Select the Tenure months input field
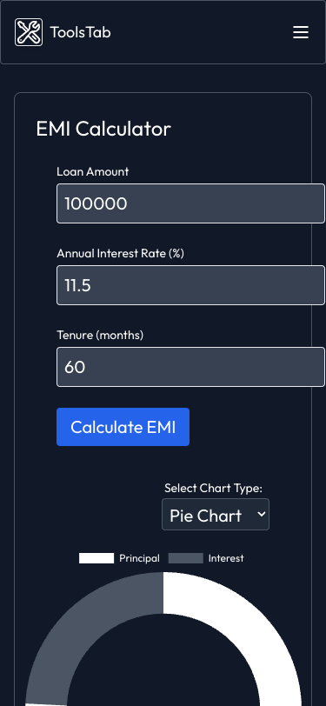The width and height of the screenshot is (326, 706). (x=190, y=367)
